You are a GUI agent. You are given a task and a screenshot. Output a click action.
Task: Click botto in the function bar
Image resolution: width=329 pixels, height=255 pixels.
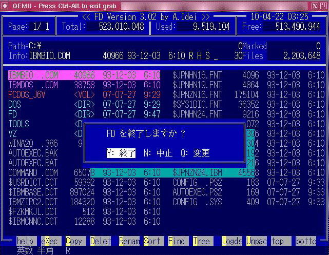(306, 241)
